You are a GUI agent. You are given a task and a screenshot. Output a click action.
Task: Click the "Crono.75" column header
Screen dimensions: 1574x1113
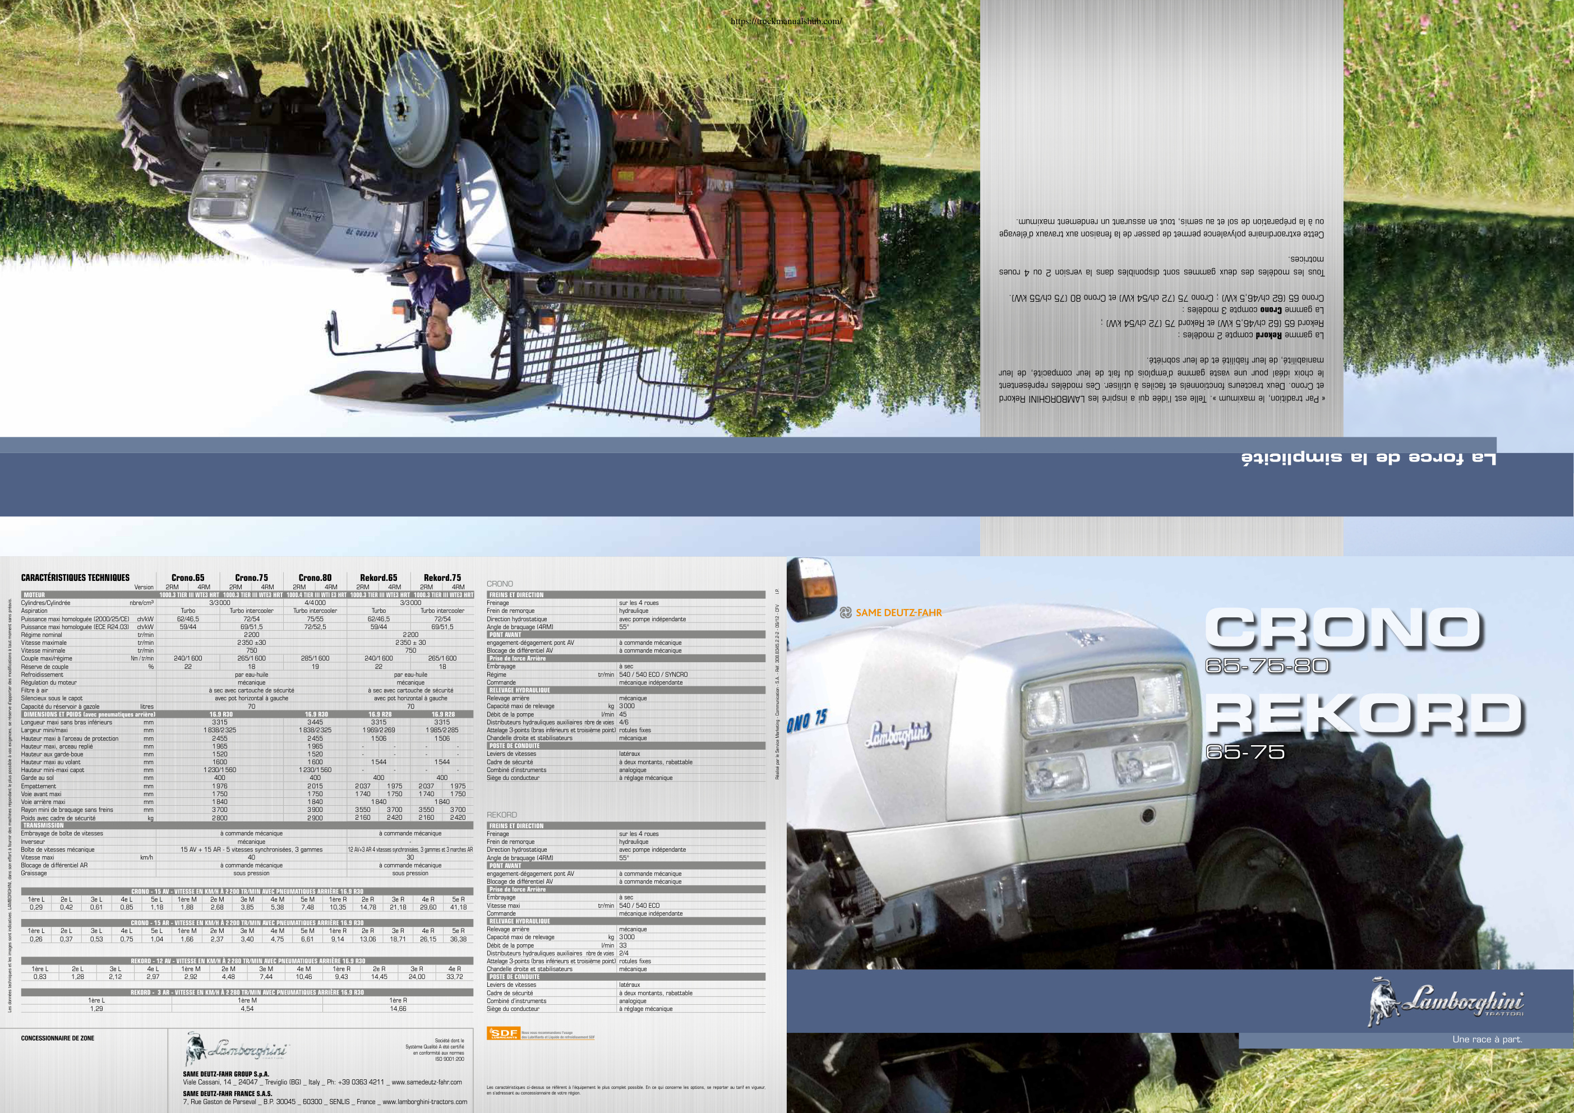tap(252, 578)
